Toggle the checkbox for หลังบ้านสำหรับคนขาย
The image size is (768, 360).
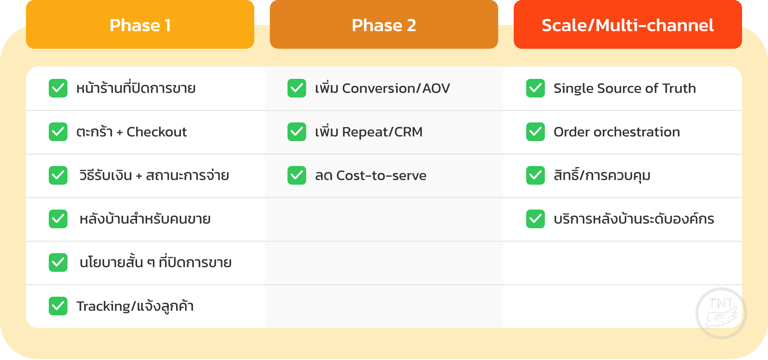click(58, 219)
